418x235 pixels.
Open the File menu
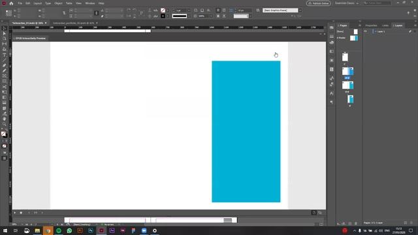(20, 3)
